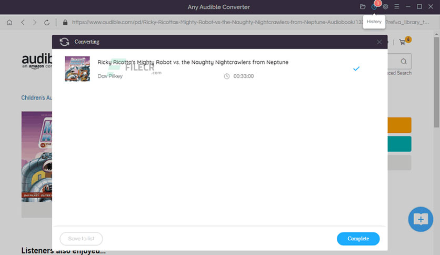This screenshot has height=255, width=440.
Task: Click the duration text 00:33:00
Action: click(x=244, y=76)
